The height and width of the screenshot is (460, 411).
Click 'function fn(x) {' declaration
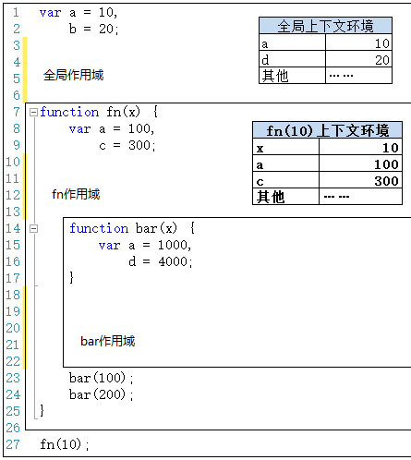click(x=99, y=112)
